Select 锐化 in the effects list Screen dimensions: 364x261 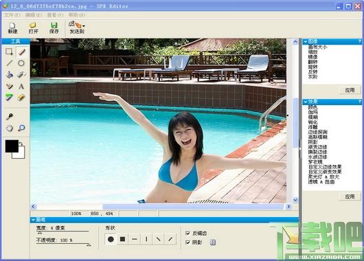click(x=312, y=122)
